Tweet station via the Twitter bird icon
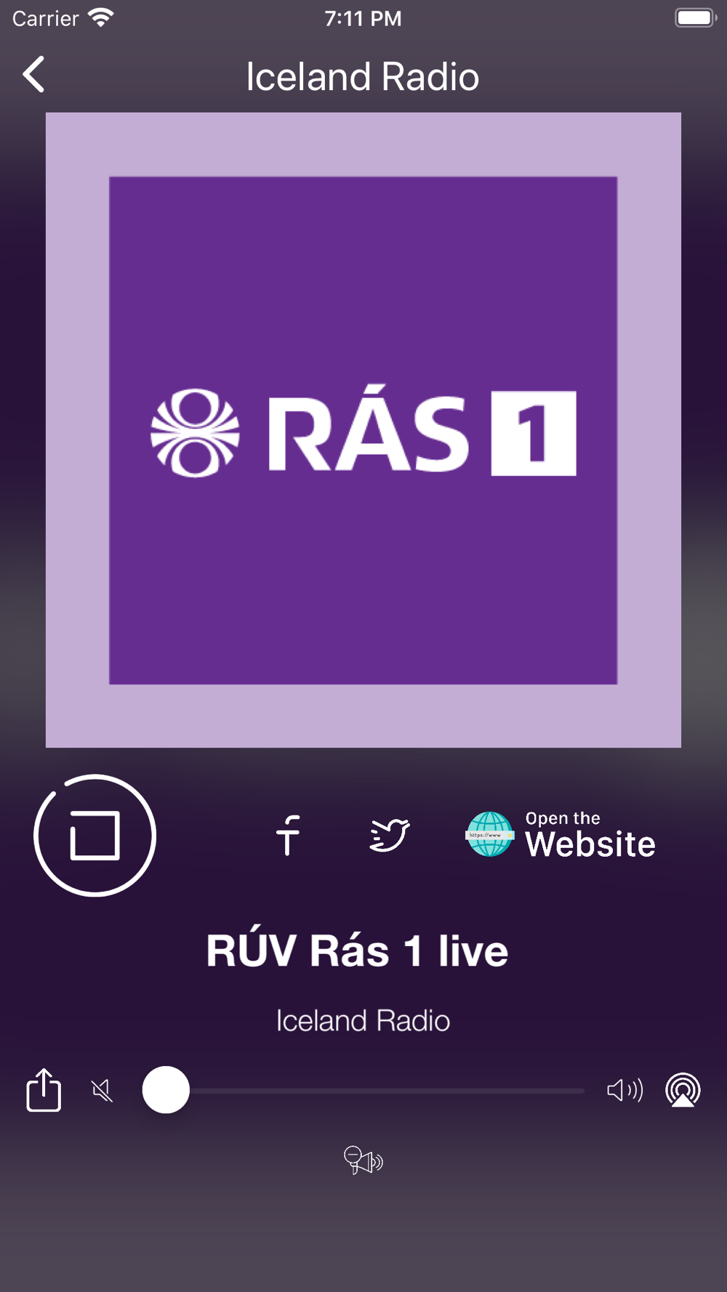The image size is (727, 1292). click(x=390, y=835)
